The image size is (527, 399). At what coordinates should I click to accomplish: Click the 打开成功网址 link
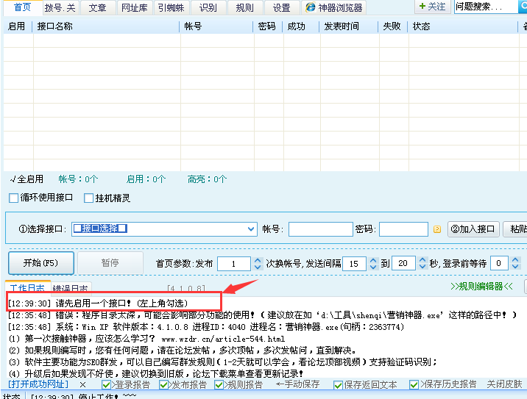click(x=38, y=384)
